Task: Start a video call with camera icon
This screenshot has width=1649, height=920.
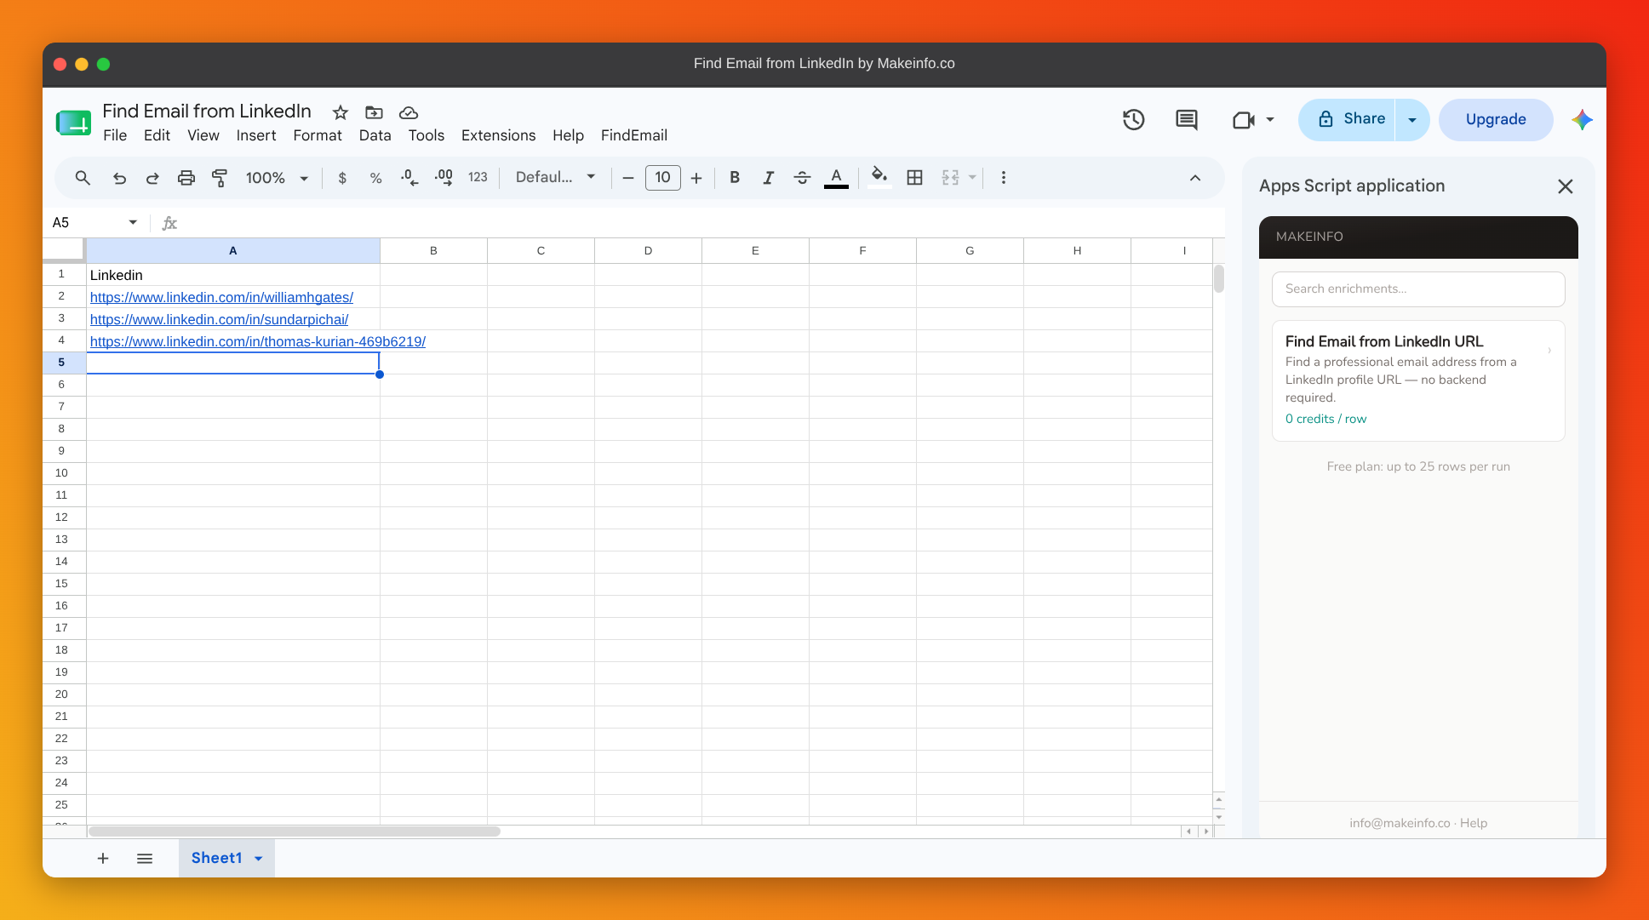Action: point(1244,120)
